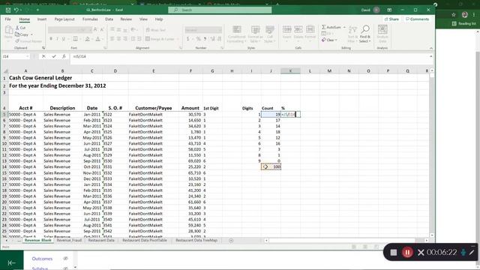Open the Copy dropdown arrow
Screen dimensions: 480x270
pos(31,34)
